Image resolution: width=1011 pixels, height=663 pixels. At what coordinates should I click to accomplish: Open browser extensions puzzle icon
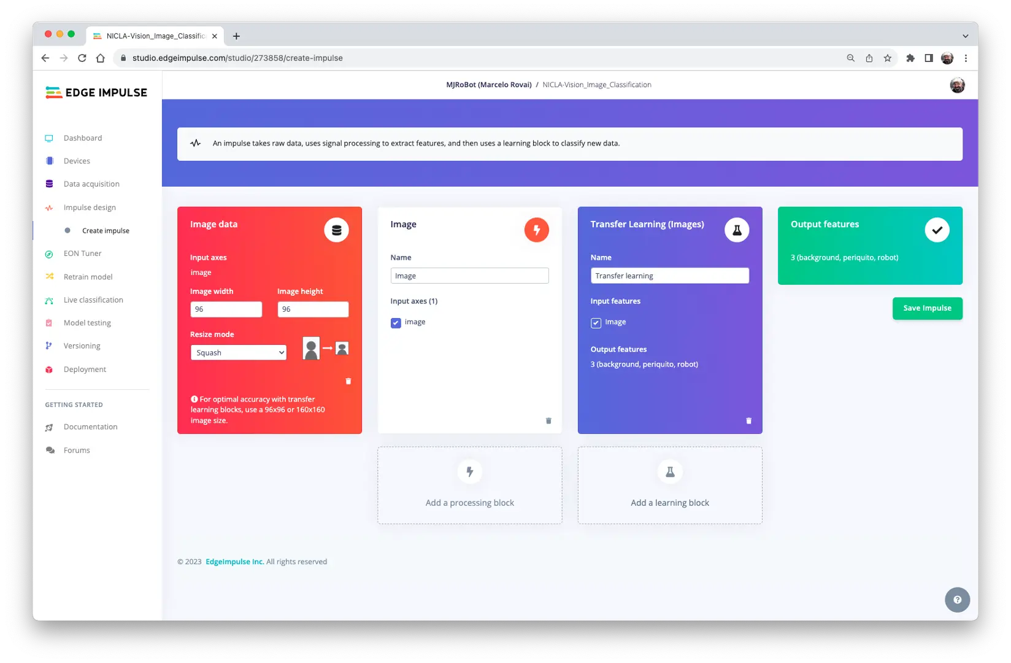tap(910, 58)
